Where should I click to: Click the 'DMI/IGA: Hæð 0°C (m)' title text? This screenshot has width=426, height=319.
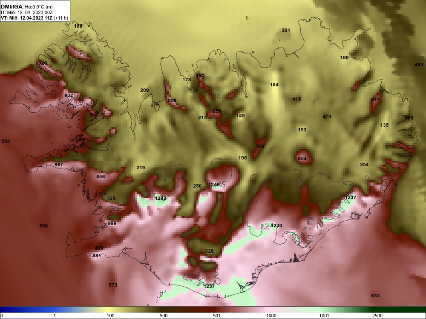click(26, 7)
